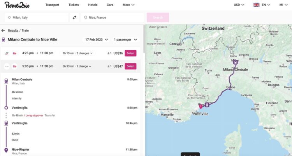Click the location pin icon in destination field
292x156 pixels.
click(x=86, y=18)
